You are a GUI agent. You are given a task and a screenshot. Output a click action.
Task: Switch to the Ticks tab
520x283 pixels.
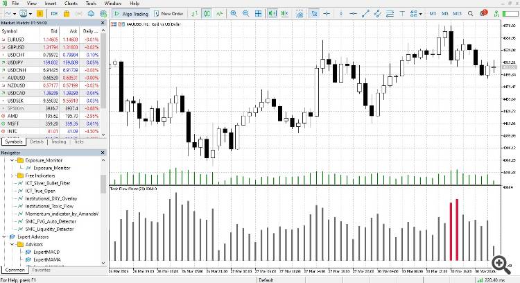click(x=78, y=141)
